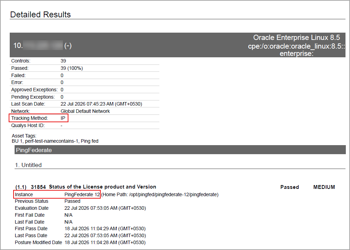Viewport: 350px width, 250px height.
Task: Click the 'Detailed Results' heading
Action: [40, 15]
